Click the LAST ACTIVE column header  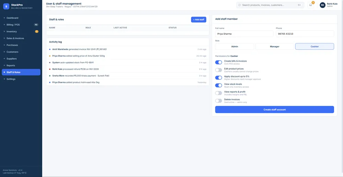pos(120,28)
